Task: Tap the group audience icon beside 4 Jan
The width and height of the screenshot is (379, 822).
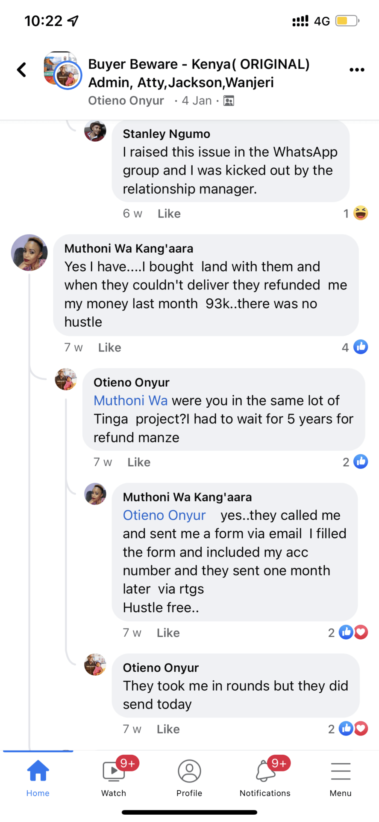Action: (x=229, y=101)
